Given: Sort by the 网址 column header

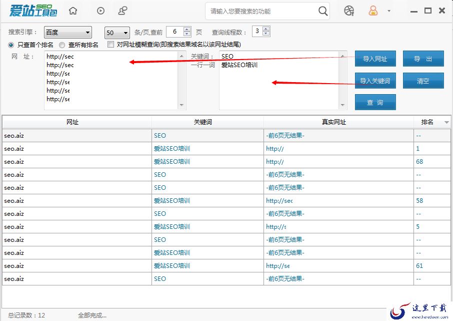Looking at the screenshot, I should (77, 122).
